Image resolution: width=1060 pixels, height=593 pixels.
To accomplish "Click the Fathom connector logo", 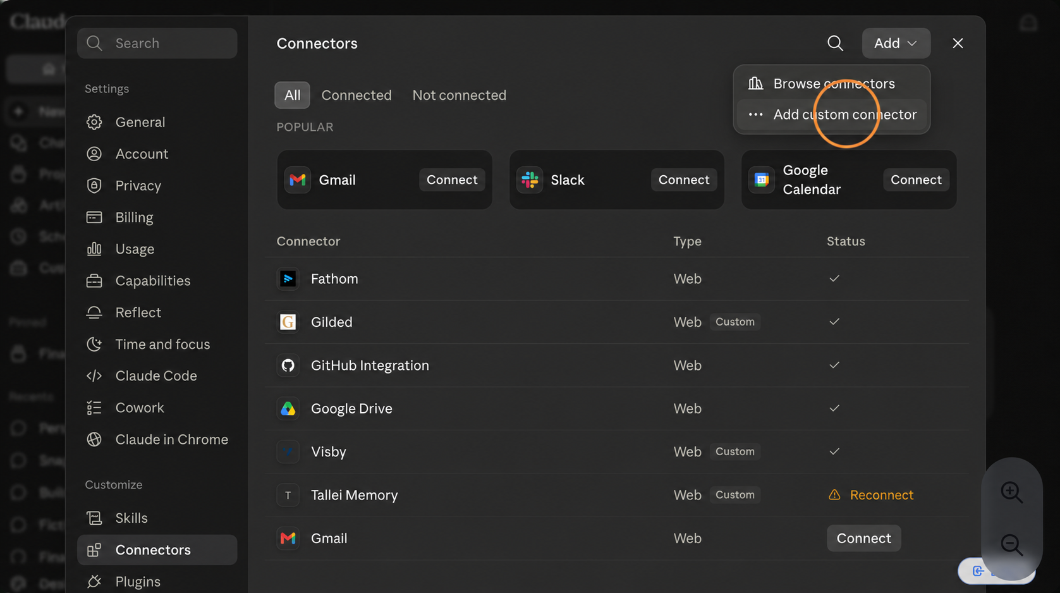I will [288, 279].
